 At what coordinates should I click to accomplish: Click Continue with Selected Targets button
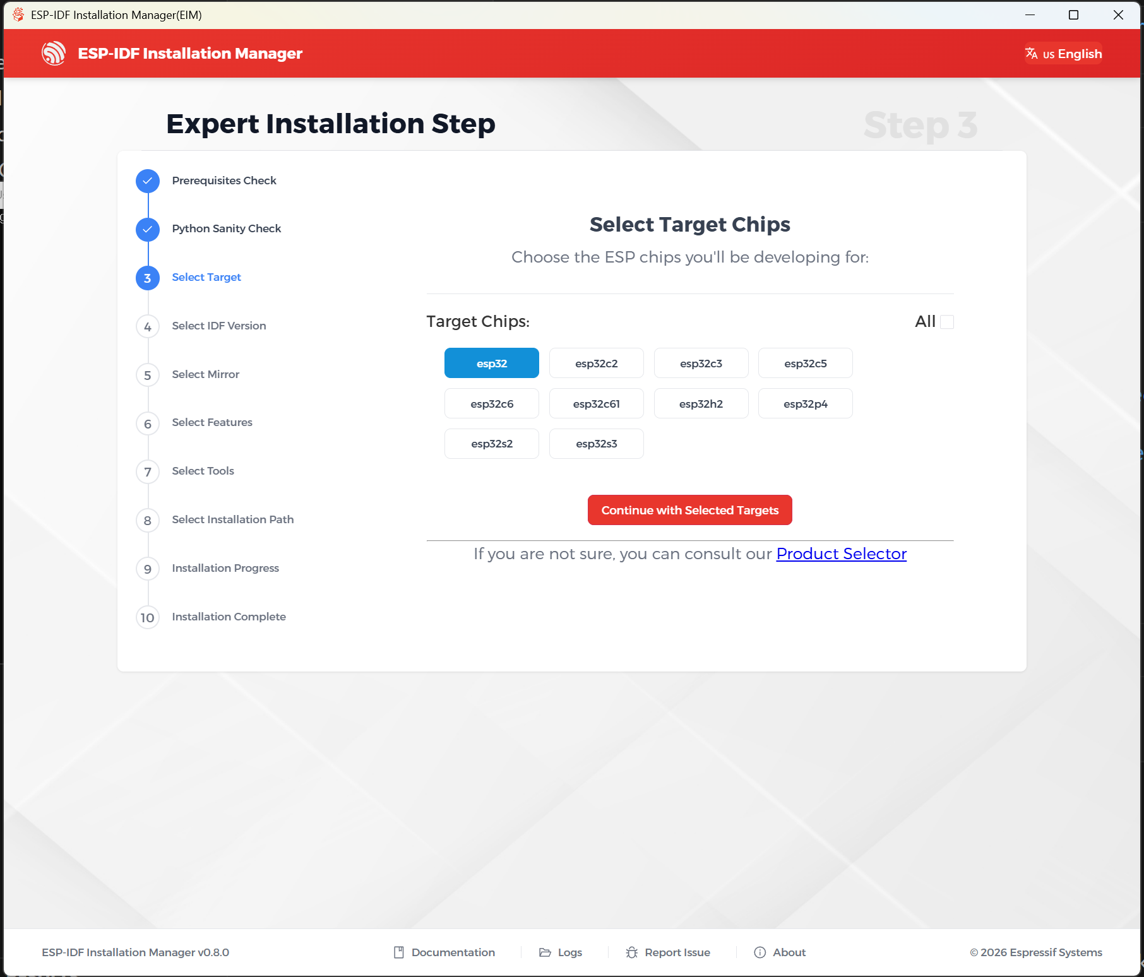[690, 510]
